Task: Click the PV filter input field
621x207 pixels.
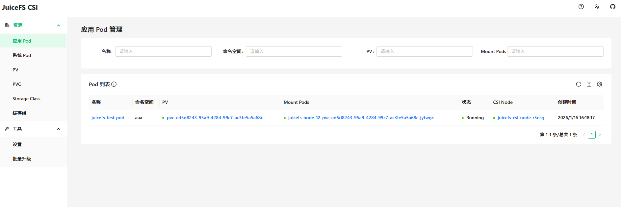Action: [x=425, y=51]
